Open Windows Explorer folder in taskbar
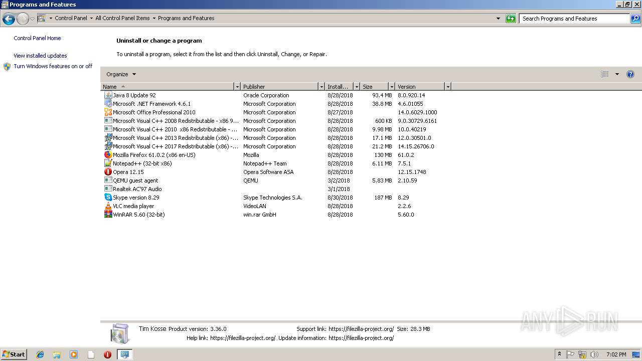642x361 pixels. pos(57,354)
